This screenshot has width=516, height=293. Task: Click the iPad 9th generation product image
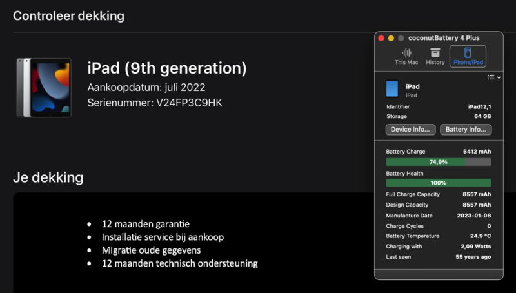44,88
